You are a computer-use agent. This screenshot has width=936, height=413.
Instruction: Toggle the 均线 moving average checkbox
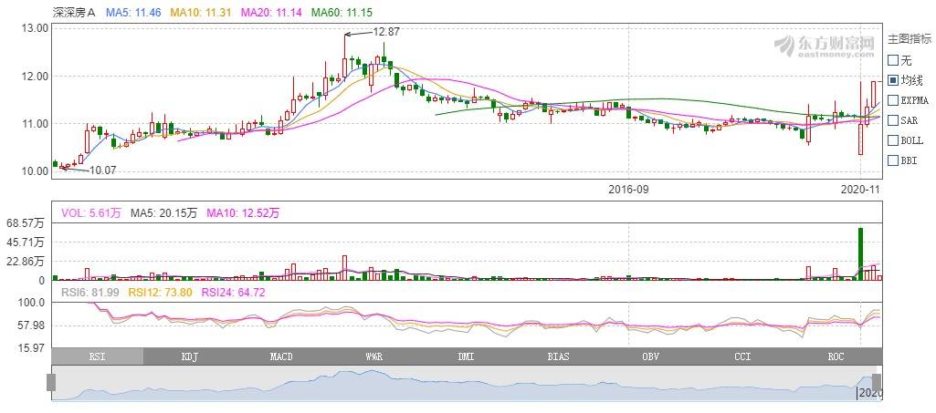click(x=893, y=80)
